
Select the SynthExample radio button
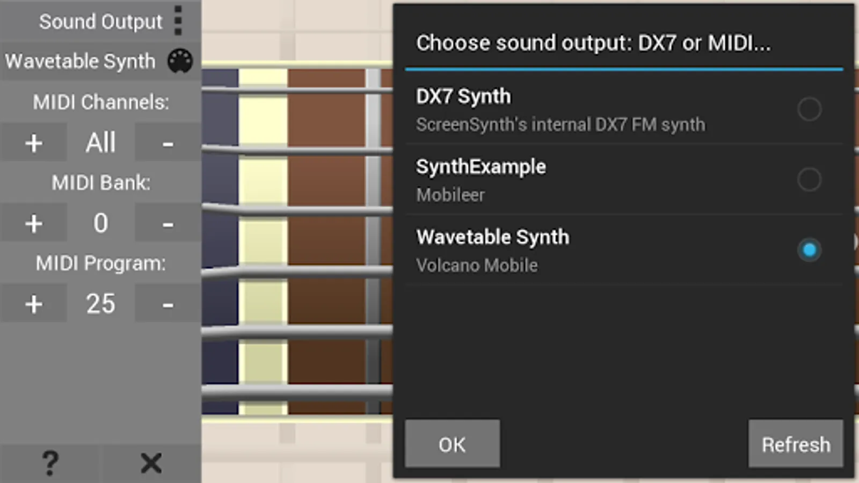tap(809, 179)
